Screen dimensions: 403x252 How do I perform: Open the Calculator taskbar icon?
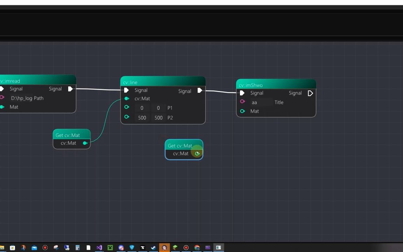77,248
